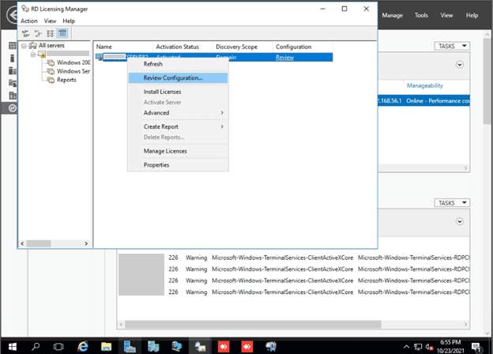
Task: Choose Refresh from the context menu
Action: [178, 64]
